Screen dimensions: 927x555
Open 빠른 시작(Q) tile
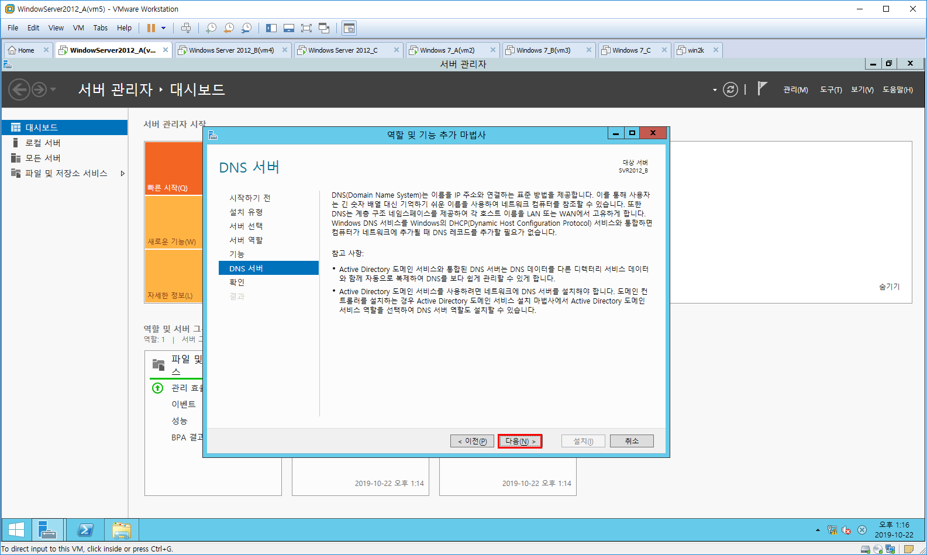(173, 168)
